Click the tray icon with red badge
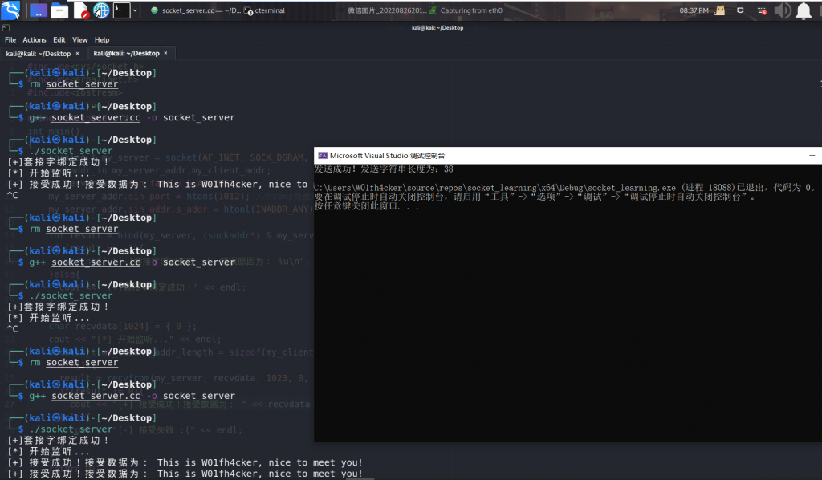Image resolution: width=822 pixels, height=480 pixels. tap(762, 10)
